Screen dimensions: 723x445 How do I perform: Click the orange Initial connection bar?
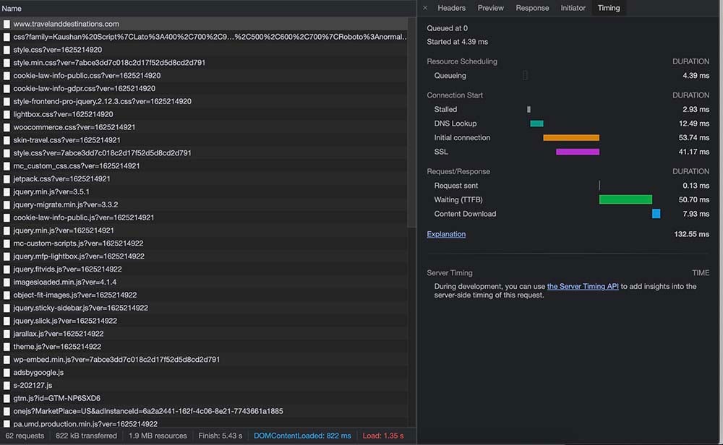click(571, 137)
